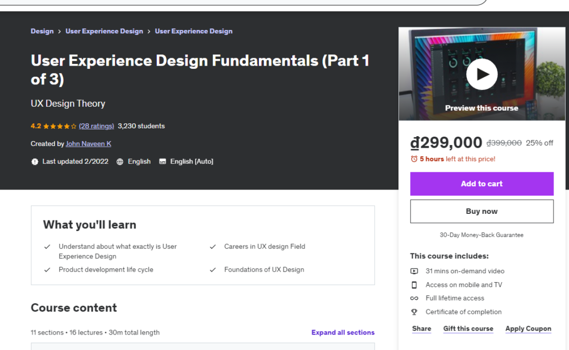Image resolution: width=569 pixels, height=350 pixels.
Task: Click the Buy now button
Action: pyautogui.click(x=482, y=211)
